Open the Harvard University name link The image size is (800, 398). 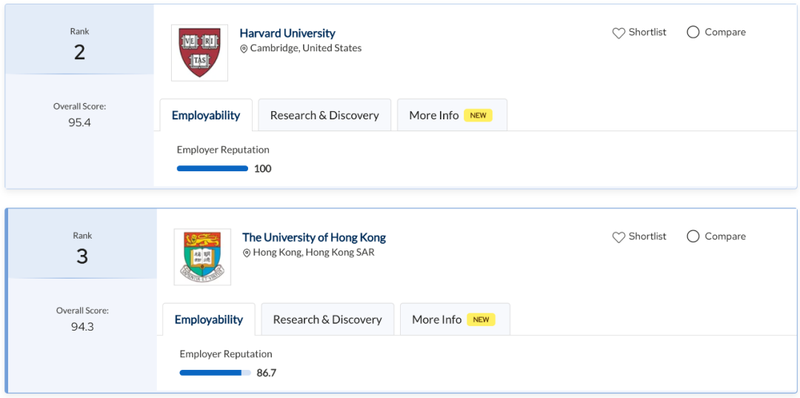[x=287, y=33]
